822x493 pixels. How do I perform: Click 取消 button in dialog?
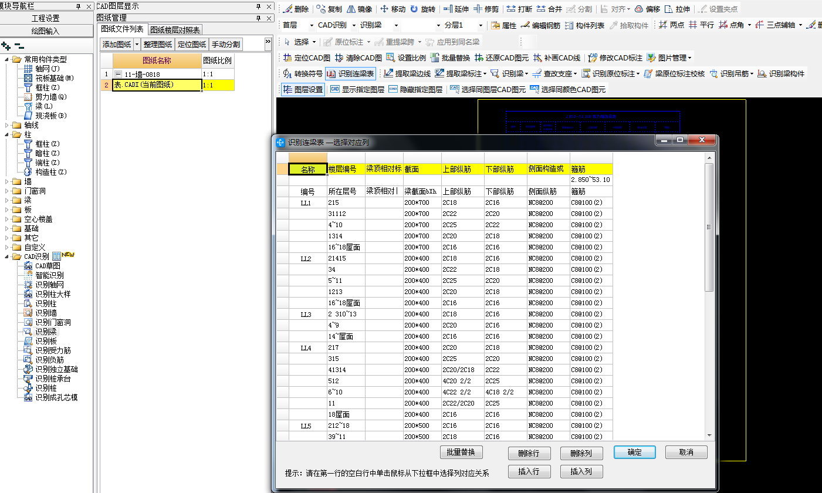coord(686,453)
